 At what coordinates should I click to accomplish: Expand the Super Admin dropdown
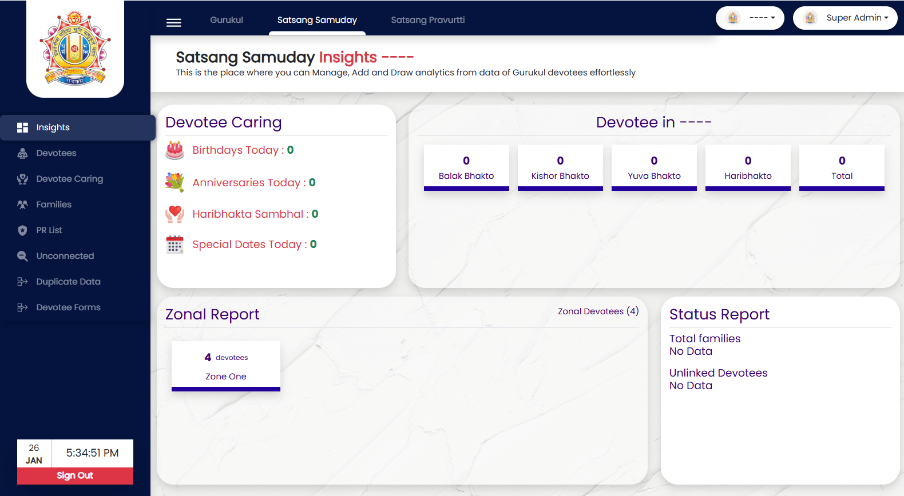[845, 18]
